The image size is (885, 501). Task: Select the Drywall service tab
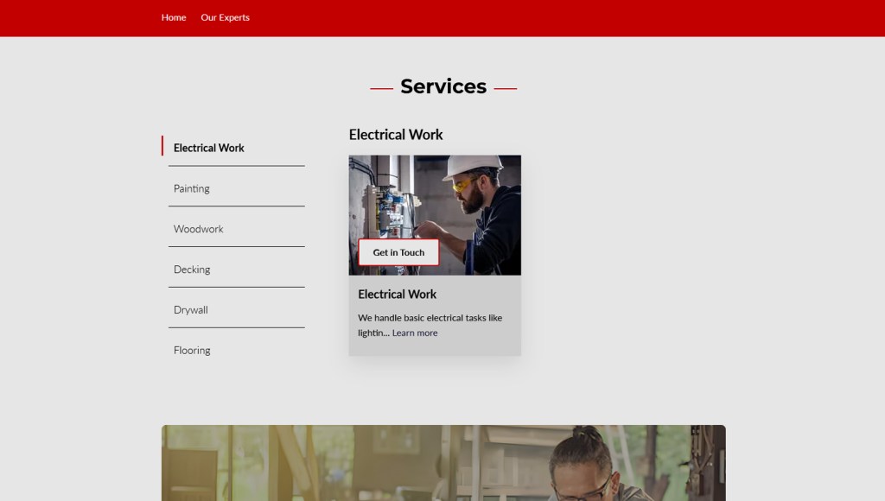tap(191, 310)
